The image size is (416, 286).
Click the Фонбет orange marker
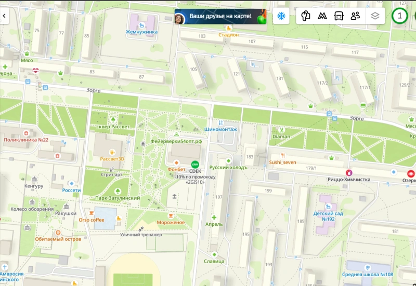pyautogui.click(x=176, y=162)
